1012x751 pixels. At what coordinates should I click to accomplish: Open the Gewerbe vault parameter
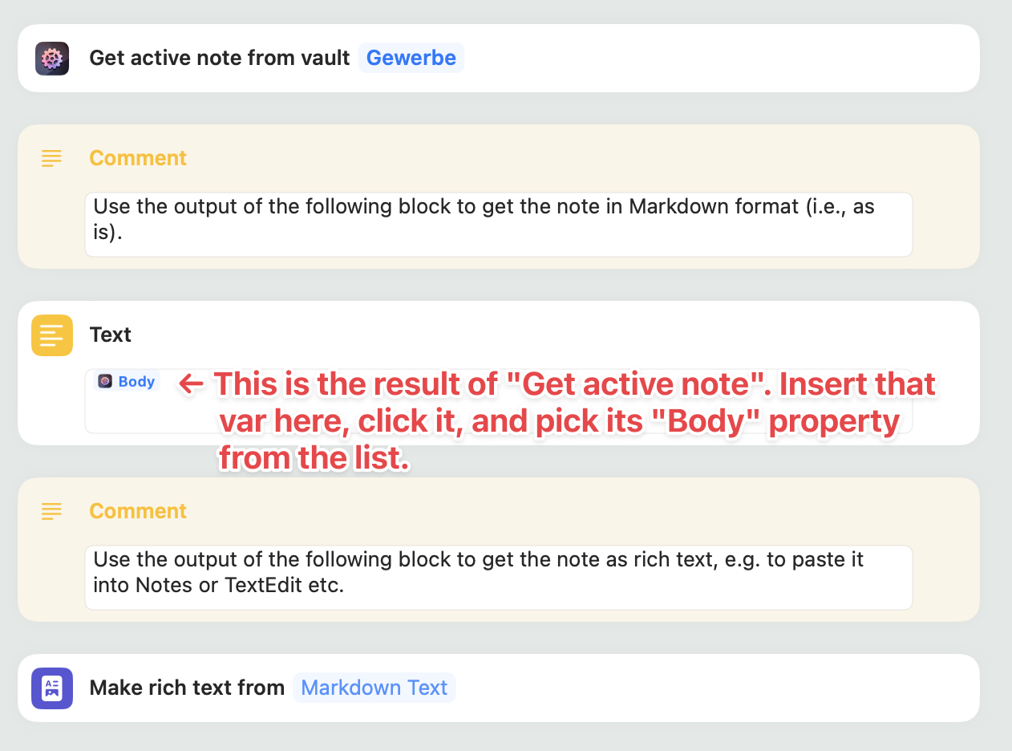pyautogui.click(x=411, y=58)
